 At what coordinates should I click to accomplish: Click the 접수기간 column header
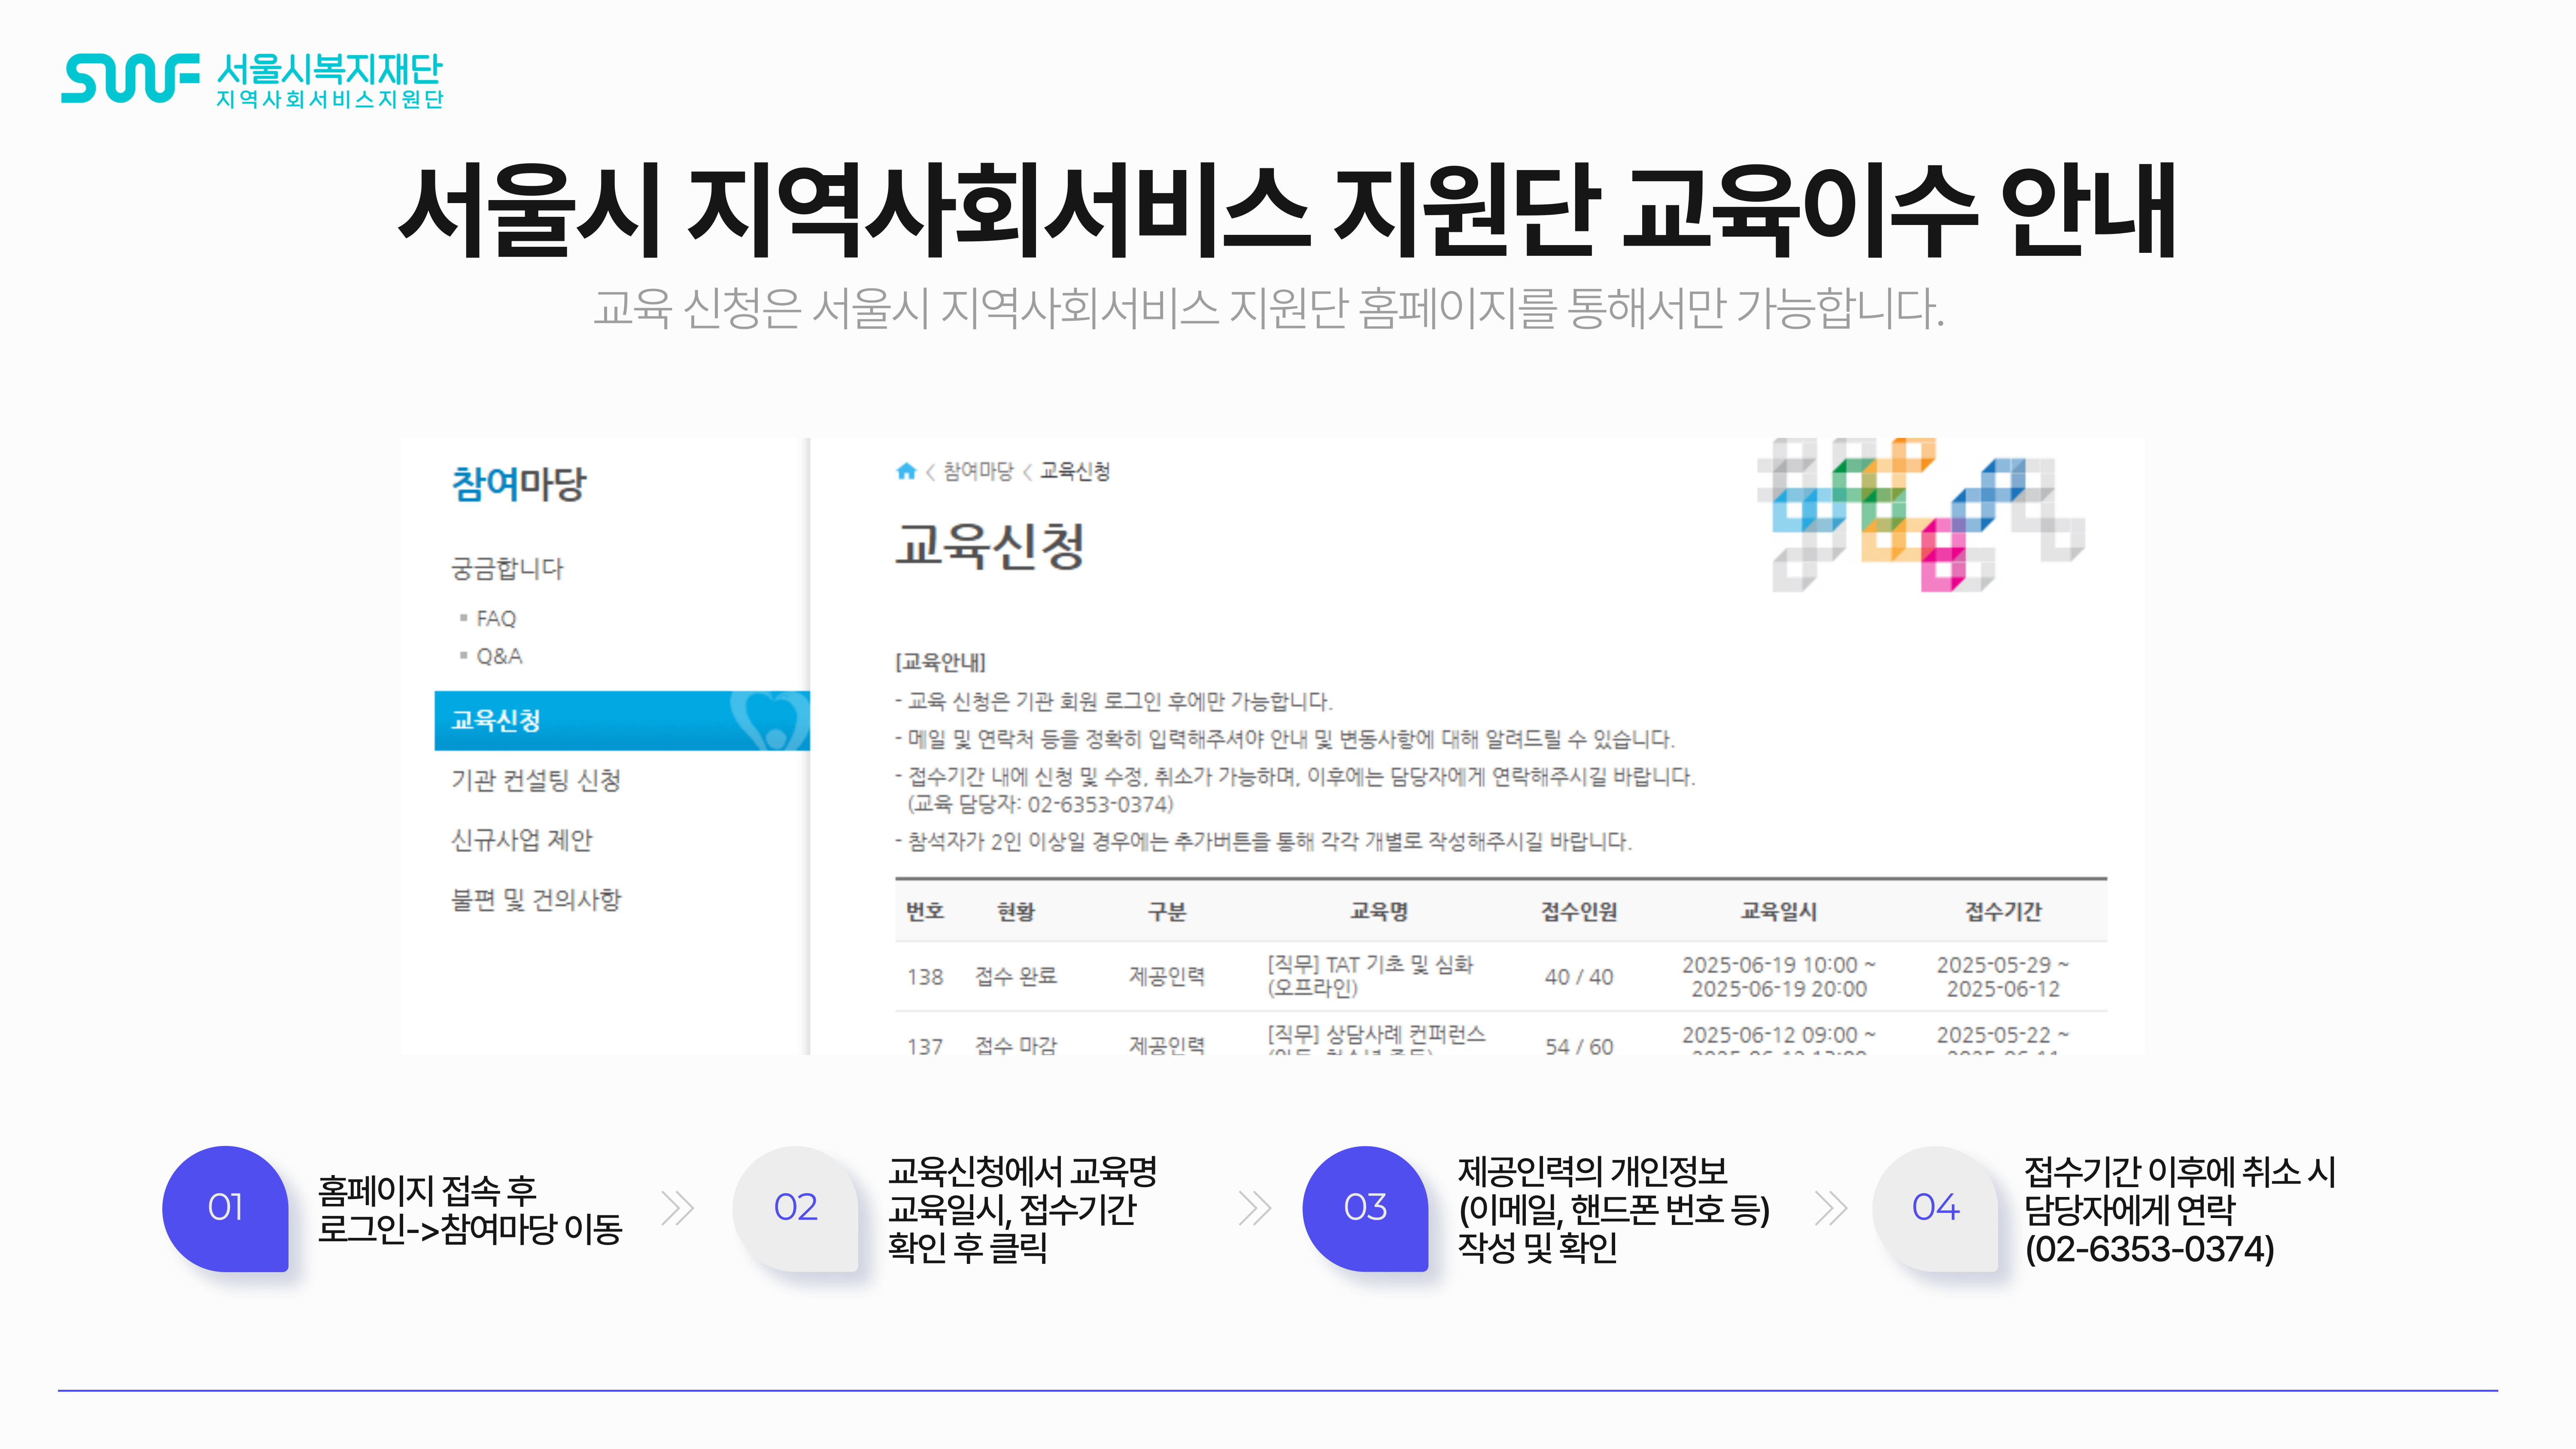point(2003,911)
